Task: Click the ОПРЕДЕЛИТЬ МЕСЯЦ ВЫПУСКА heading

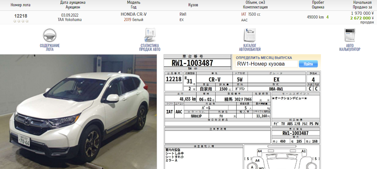Action: click(x=264, y=58)
